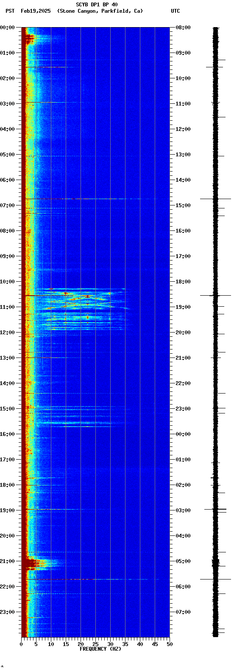234x671 pixels.
Task: Click the '40' tick label on the frequency axis
Action: coord(140,644)
